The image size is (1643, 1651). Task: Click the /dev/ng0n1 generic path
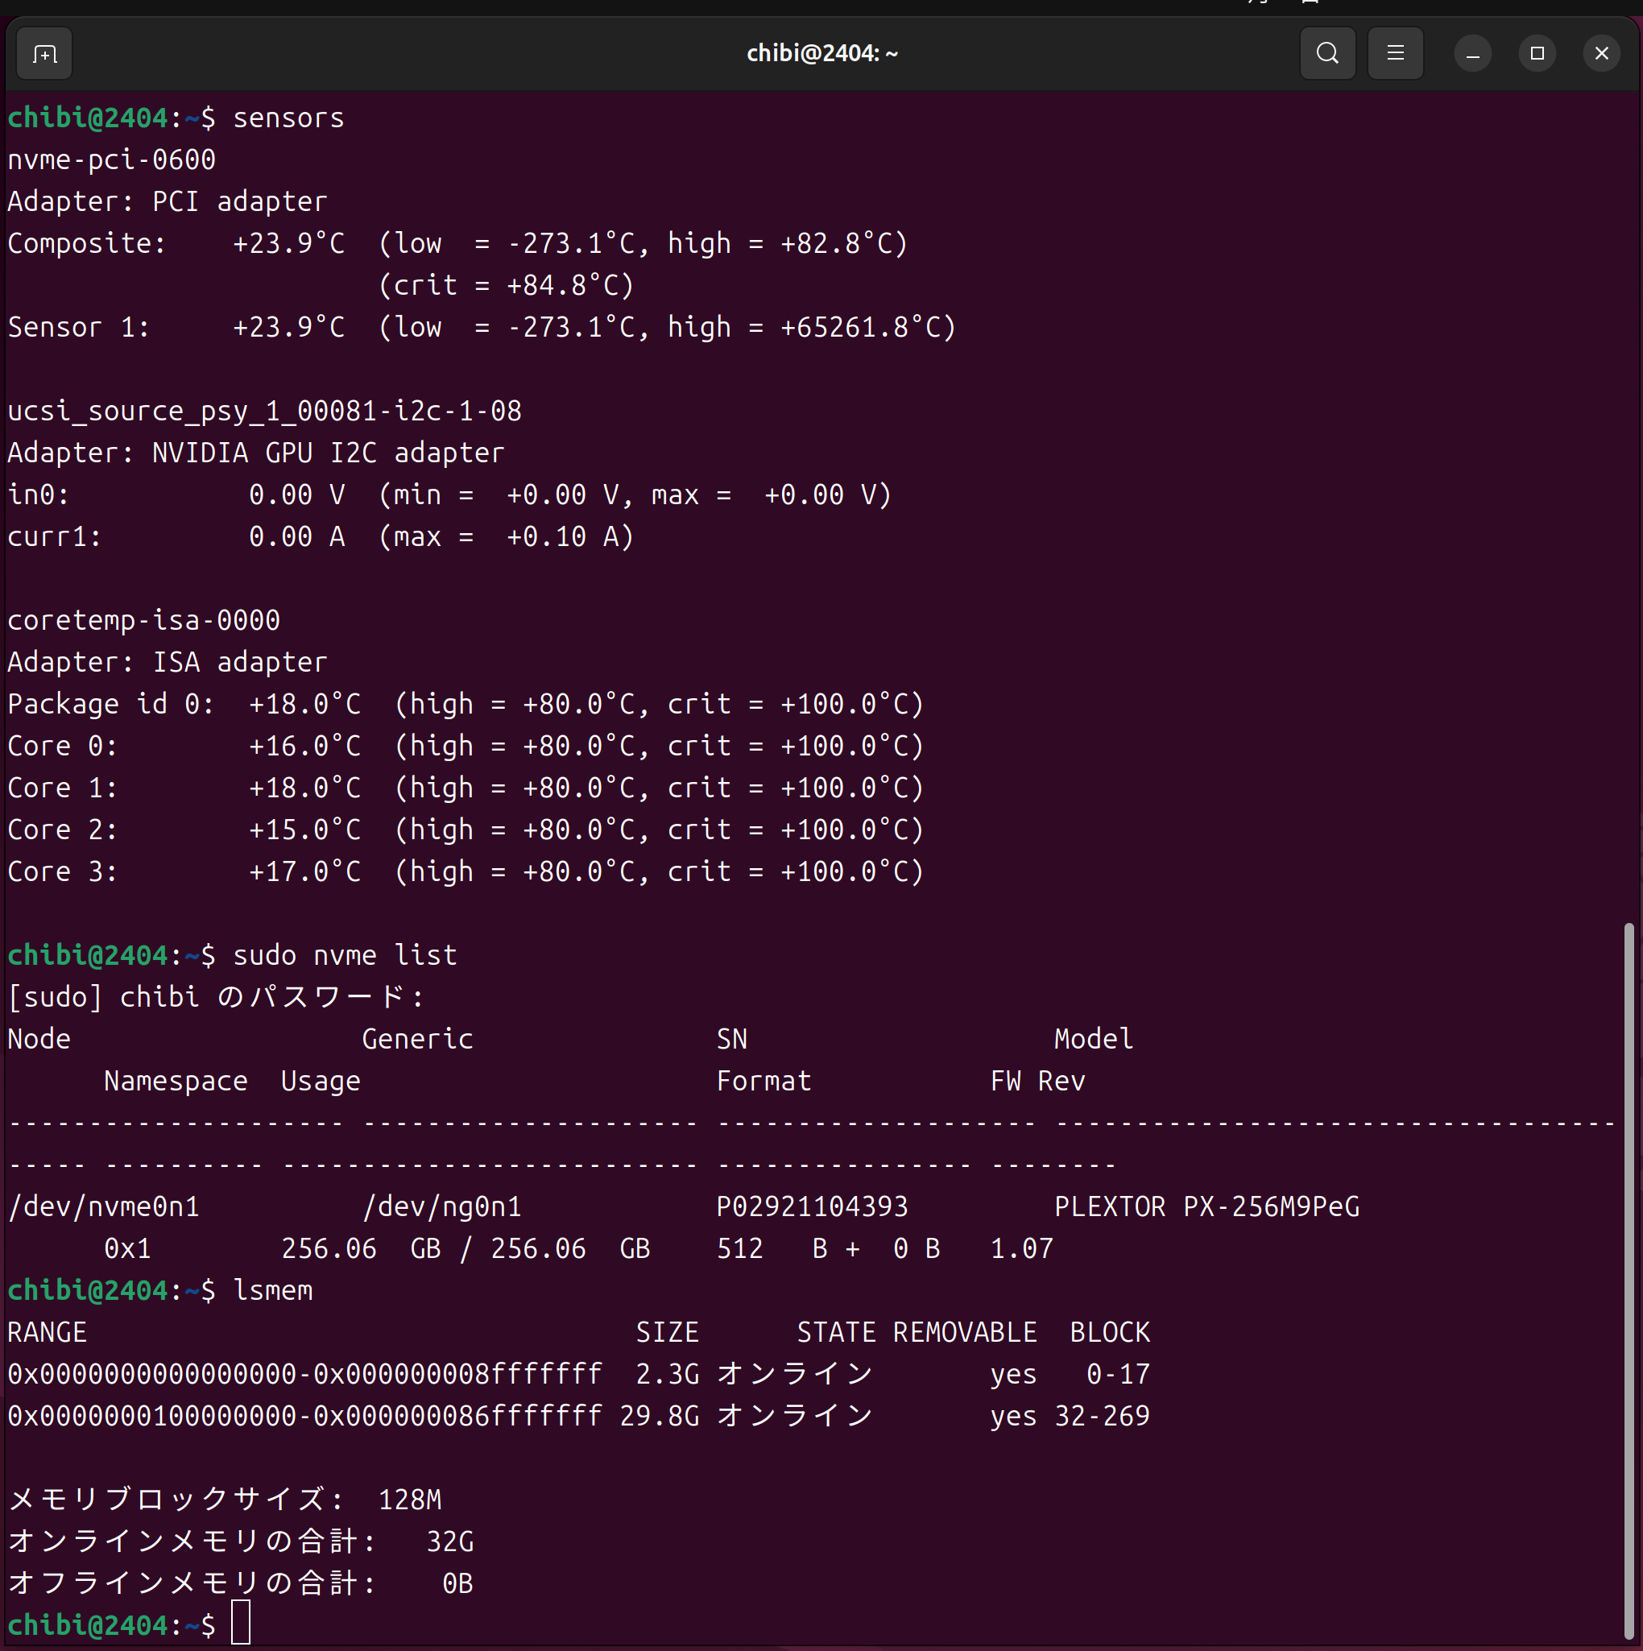tap(441, 1206)
